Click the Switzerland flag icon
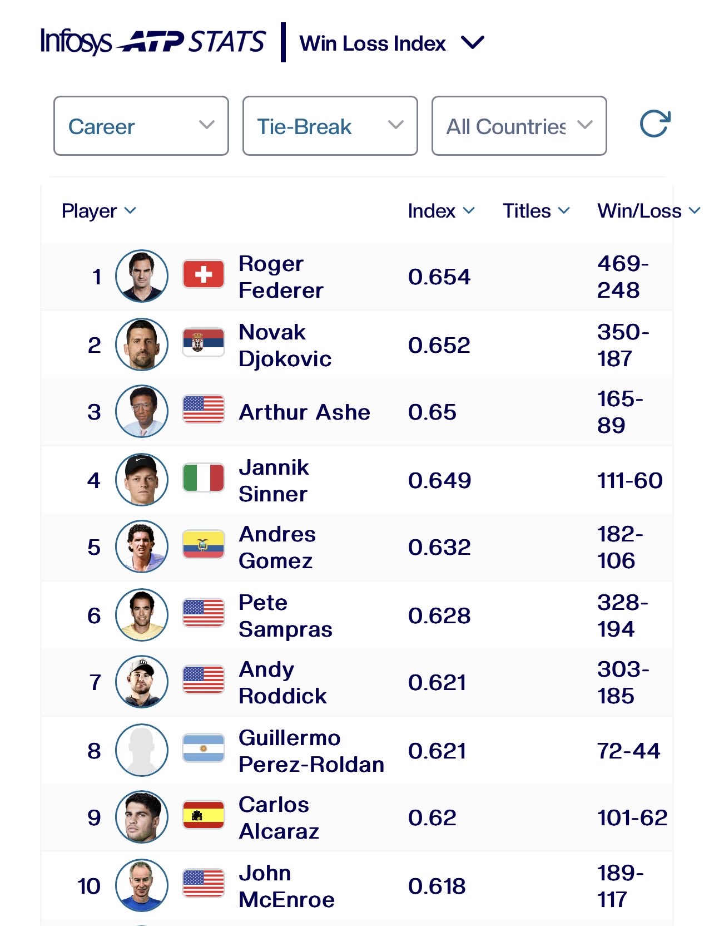This screenshot has height=926, width=714. [204, 274]
